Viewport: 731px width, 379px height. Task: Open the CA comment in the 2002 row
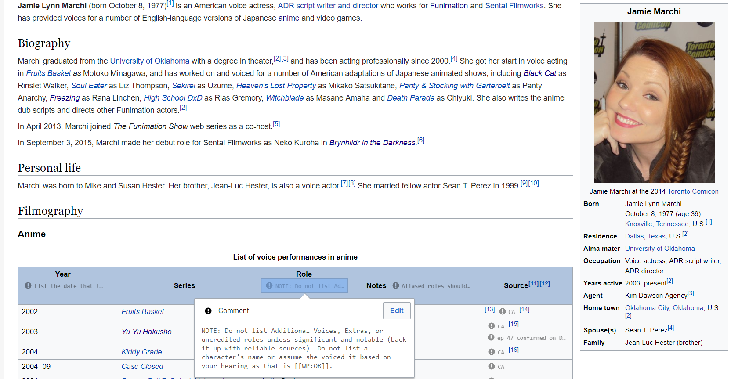coord(507,311)
